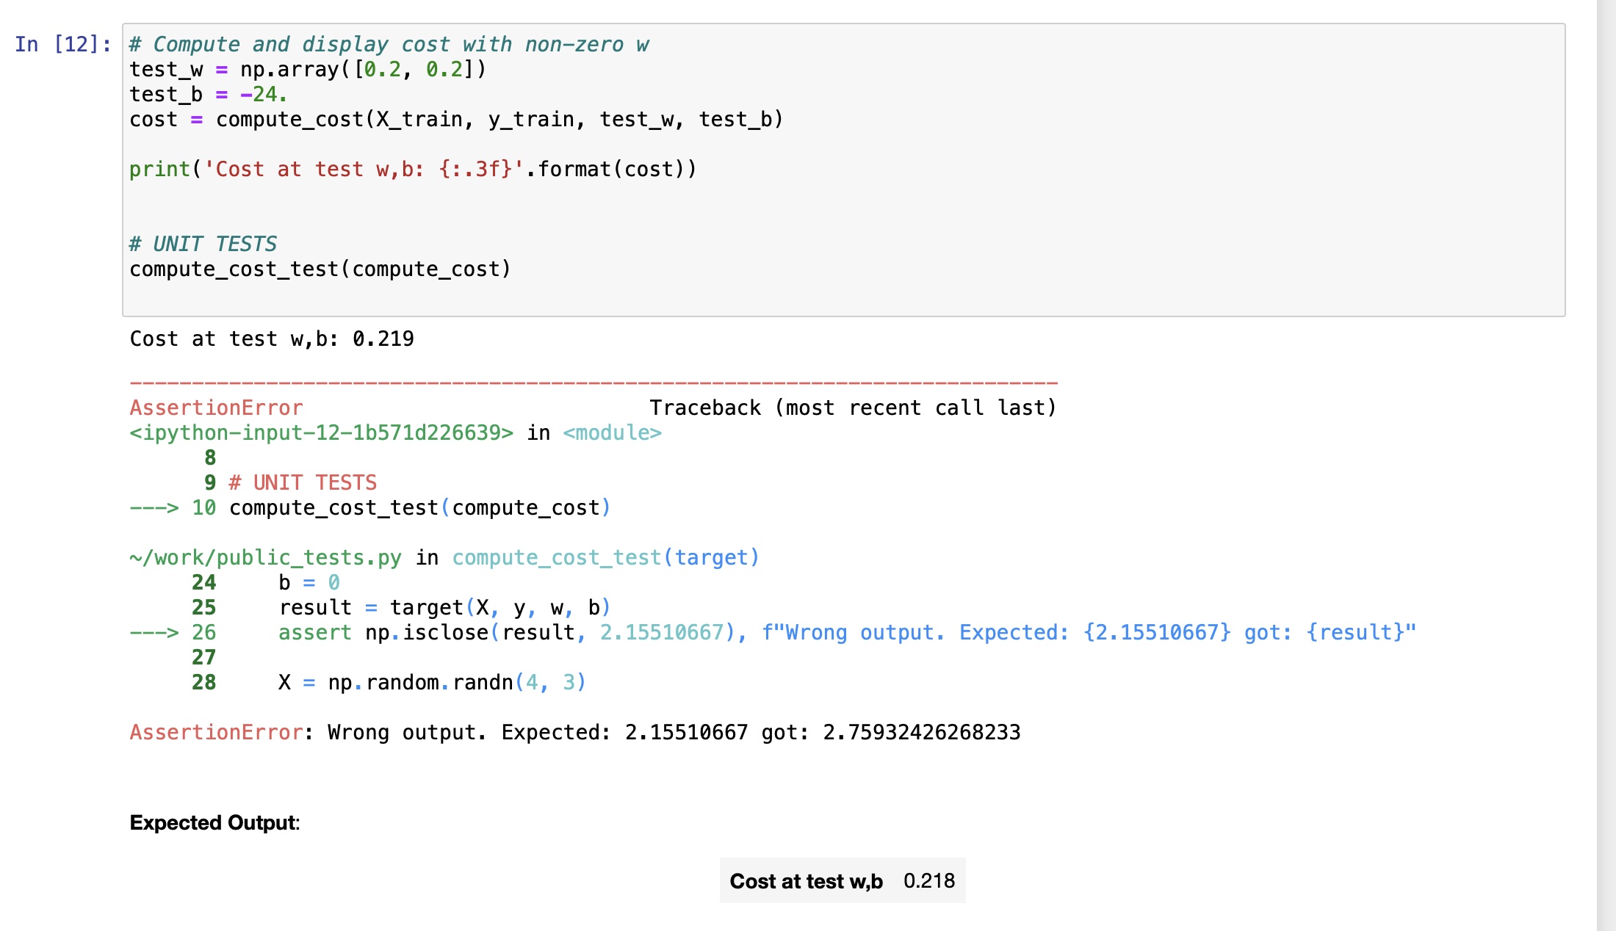Click the 0.218 value in expected output table
This screenshot has width=1616, height=931.
tap(928, 881)
